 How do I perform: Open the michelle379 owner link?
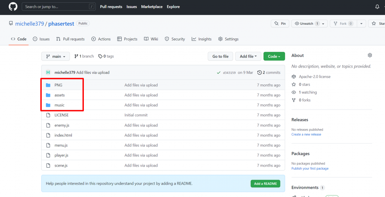(x=29, y=24)
